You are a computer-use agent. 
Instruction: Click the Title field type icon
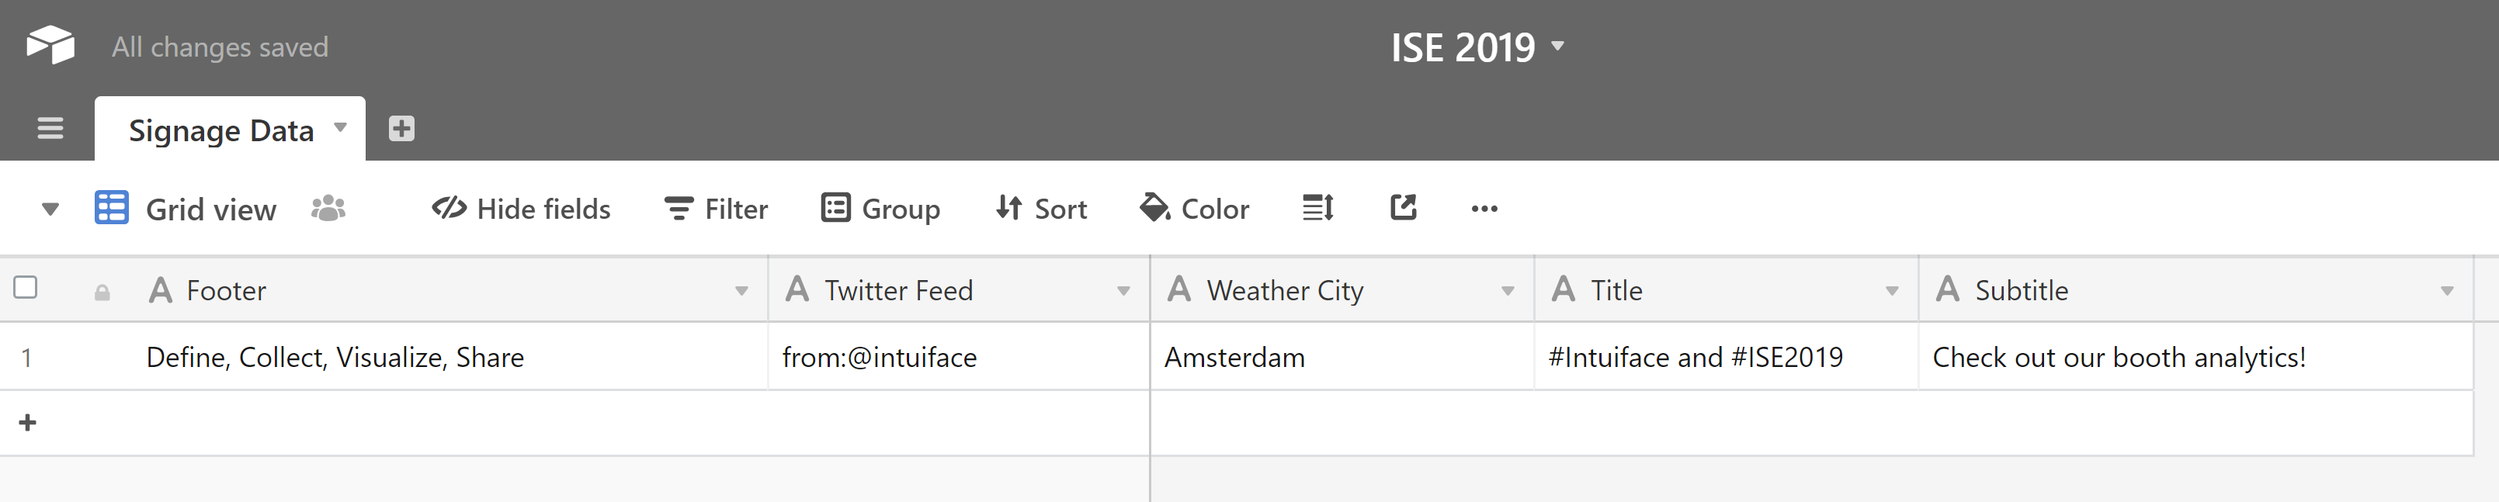tap(1563, 289)
